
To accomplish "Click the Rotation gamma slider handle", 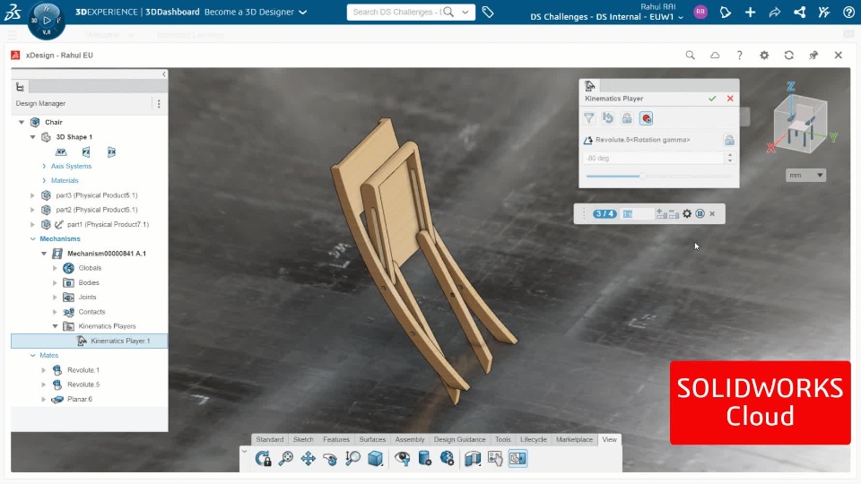I will tap(642, 177).
